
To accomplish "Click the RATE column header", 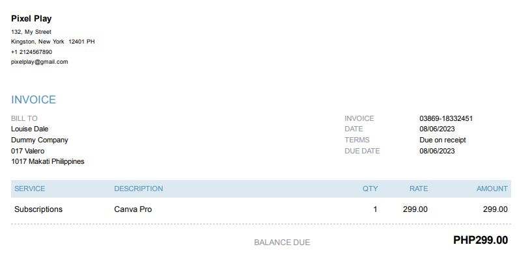I will 419,189.
